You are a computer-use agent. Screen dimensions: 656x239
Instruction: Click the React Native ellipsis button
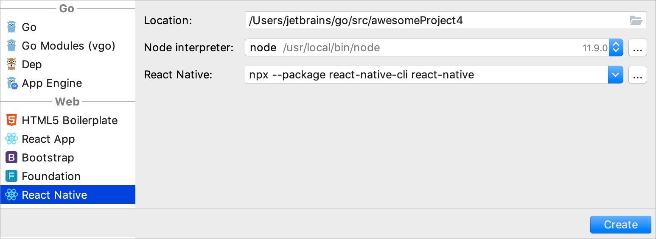637,75
